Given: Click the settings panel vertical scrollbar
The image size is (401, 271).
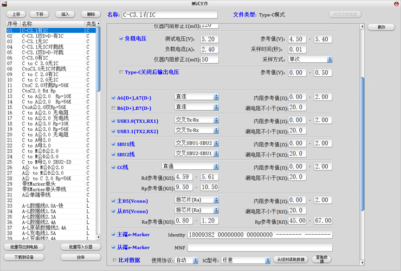Looking at the screenshot, I should pyautogui.click(x=362, y=108).
